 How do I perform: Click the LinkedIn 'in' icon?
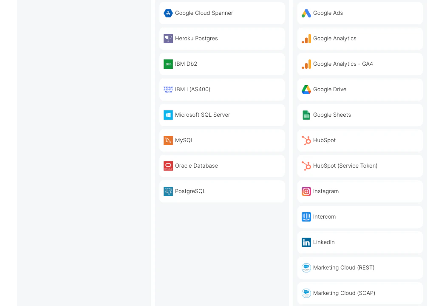pyautogui.click(x=306, y=242)
